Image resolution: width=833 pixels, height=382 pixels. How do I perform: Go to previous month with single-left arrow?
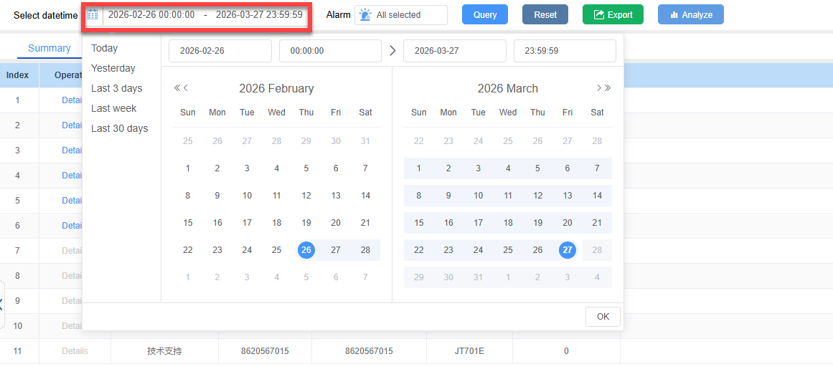click(x=186, y=88)
